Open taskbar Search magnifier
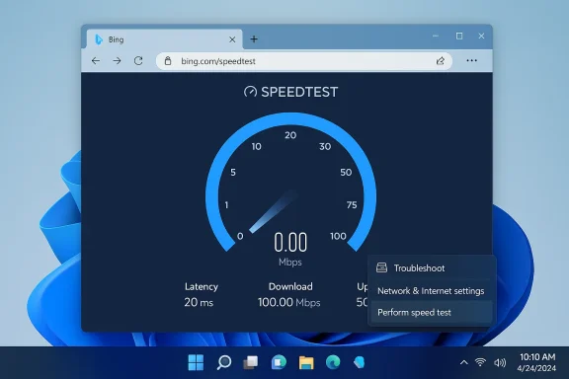This screenshot has width=569, height=379. pos(224,362)
